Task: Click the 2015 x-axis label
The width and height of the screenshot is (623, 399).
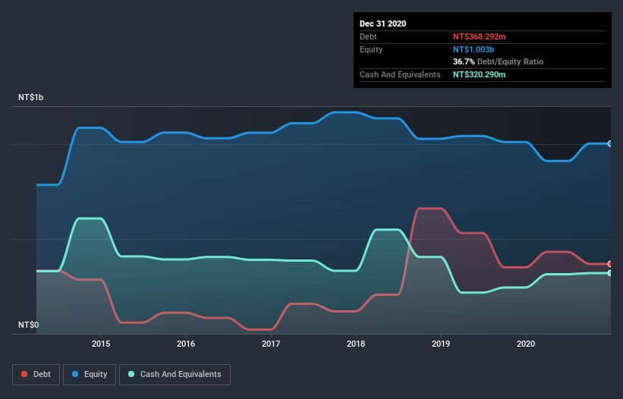Action: point(101,344)
